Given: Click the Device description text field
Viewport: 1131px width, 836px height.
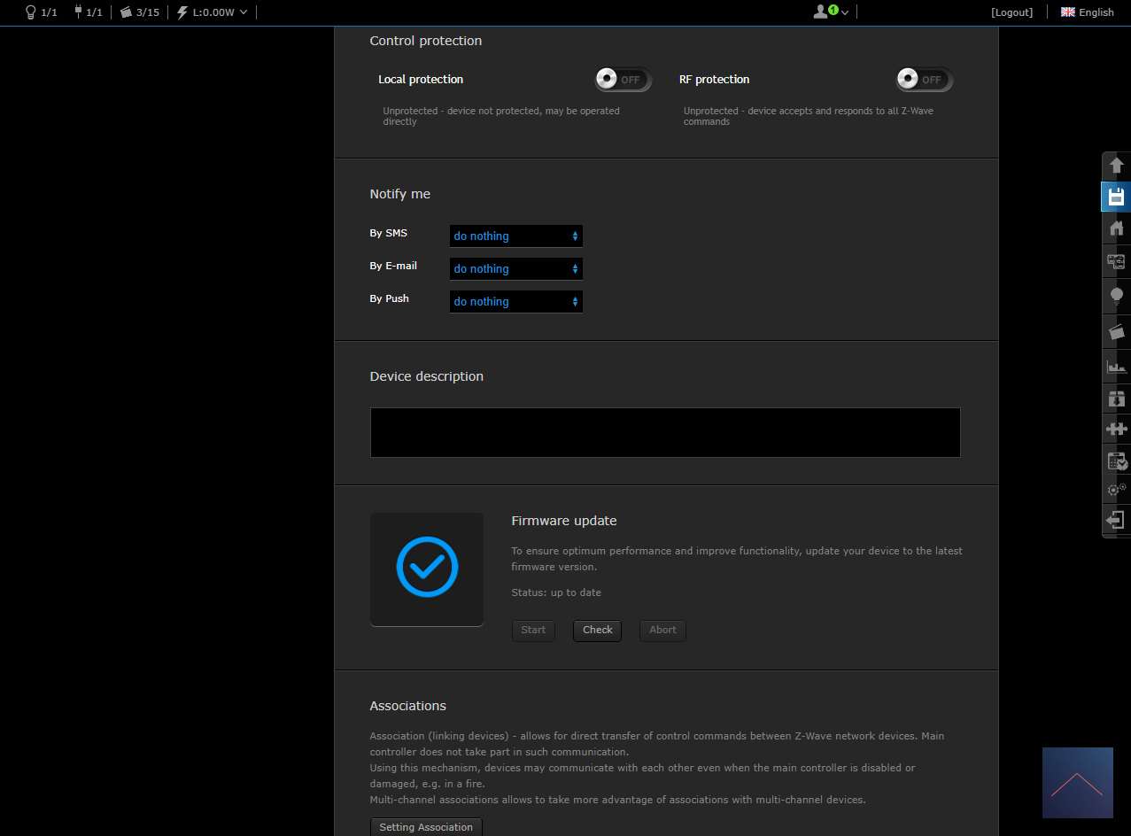Looking at the screenshot, I should [664, 432].
